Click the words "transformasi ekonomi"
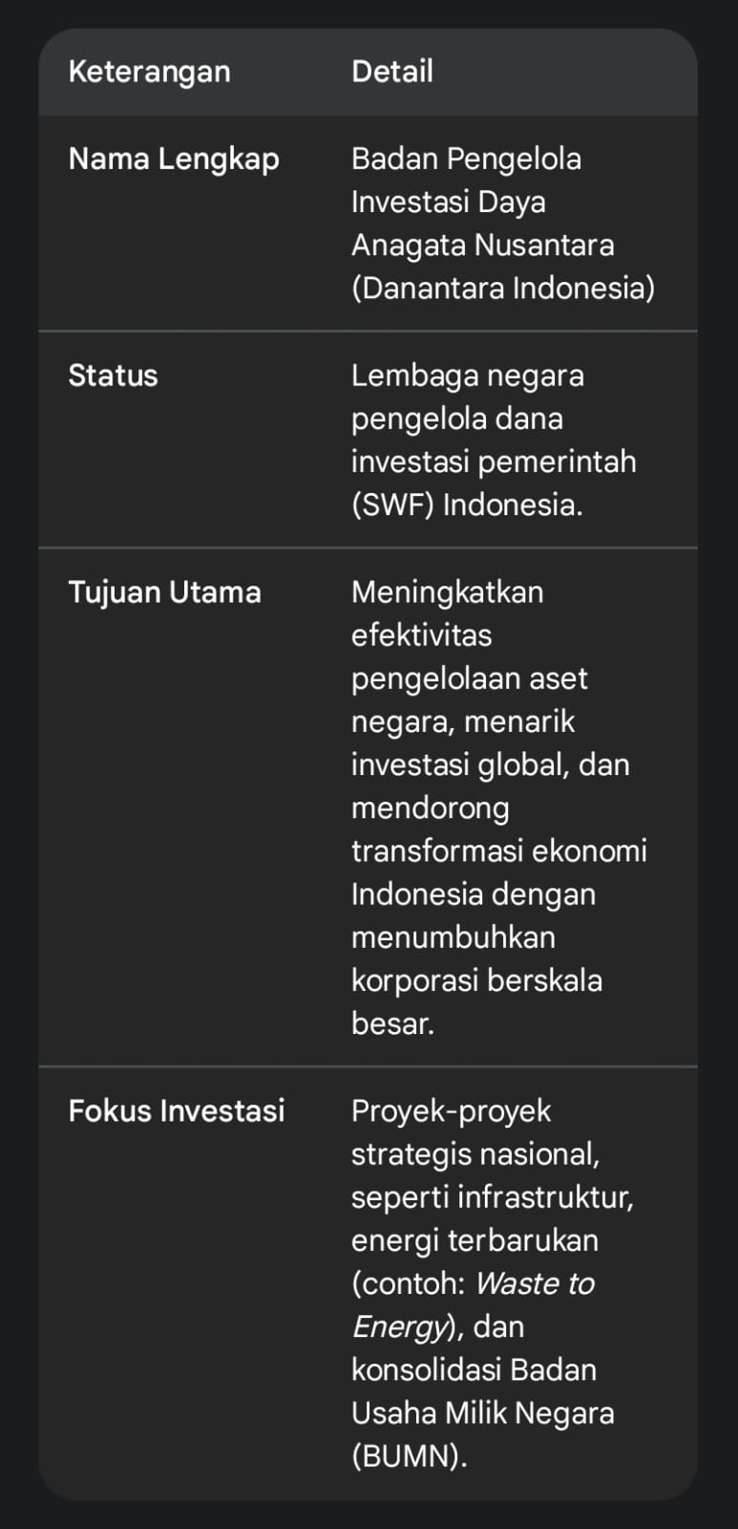Screen dimensions: 738x1529 point(498,851)
